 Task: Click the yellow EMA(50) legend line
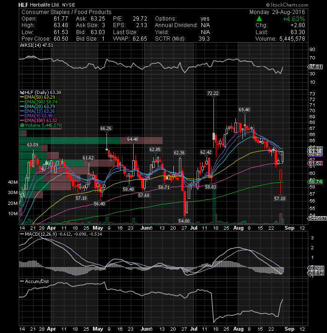tap(22, 97)
